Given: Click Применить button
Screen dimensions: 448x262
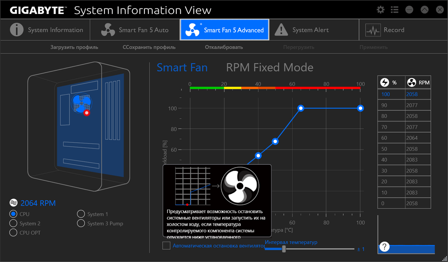Looking at the screenshot, I should [374, 47].
